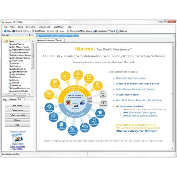Open the ImageSearch menu
The width and height of the screenshot is (177, 177).
click(x=45, y=27)
